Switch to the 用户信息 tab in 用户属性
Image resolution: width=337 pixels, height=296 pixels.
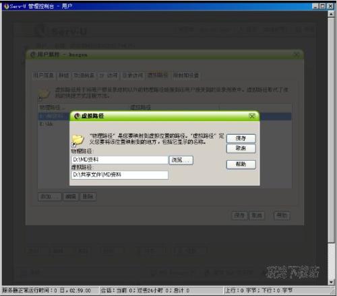coord(43,75)
